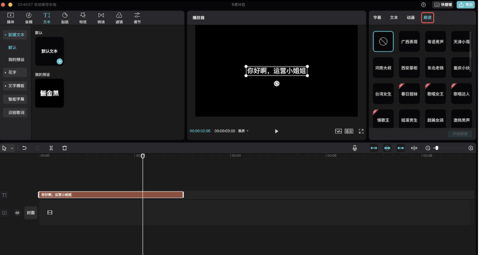The image size is (479, 255).
Task: Expand the 花字 category
Action: (14, 72)
